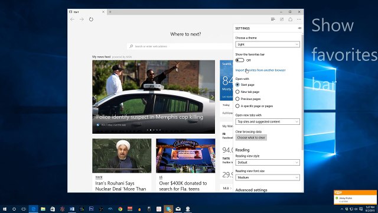Viewport: 378px width, 213px height.
Task: Open the Mail app taskbar icon
Action: coord(178,209)
